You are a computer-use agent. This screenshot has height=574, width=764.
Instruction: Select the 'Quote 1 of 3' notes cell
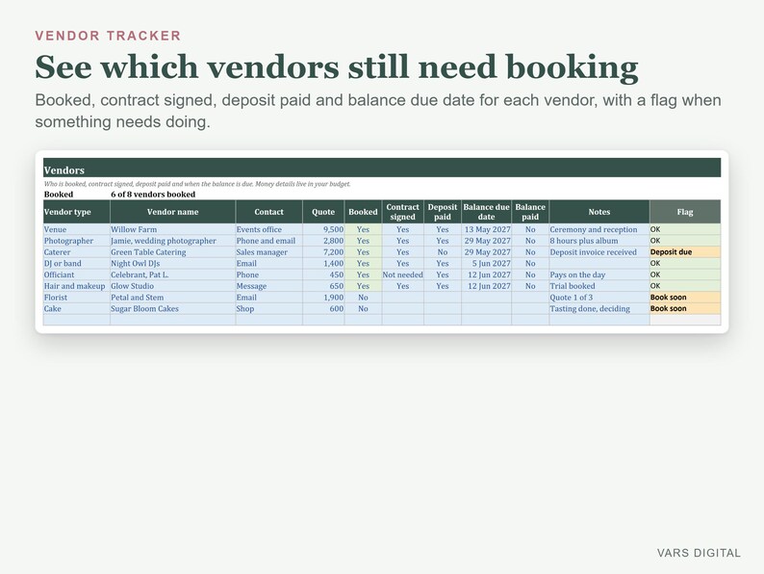(599, 297)
